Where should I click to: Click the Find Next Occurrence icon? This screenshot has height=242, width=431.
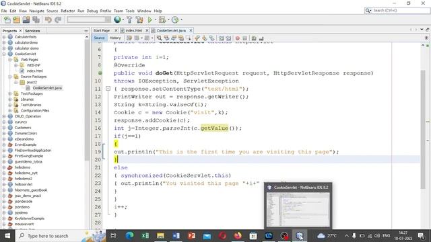174,38
